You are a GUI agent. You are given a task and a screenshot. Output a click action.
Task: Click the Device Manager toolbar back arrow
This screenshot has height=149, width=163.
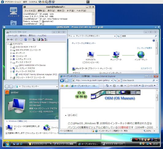pyautogui.click(x=8, y=39)
